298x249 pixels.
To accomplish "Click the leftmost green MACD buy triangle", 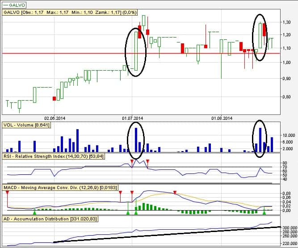I will [34, 212].
